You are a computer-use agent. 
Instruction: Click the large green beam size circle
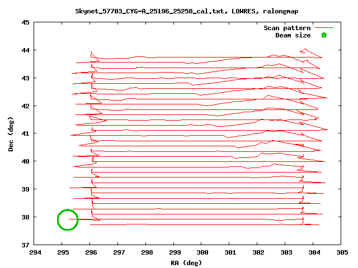coord(68,219)
